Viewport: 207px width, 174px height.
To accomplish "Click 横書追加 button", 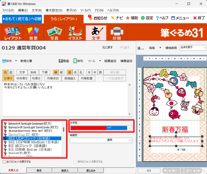I will [126, 61].
